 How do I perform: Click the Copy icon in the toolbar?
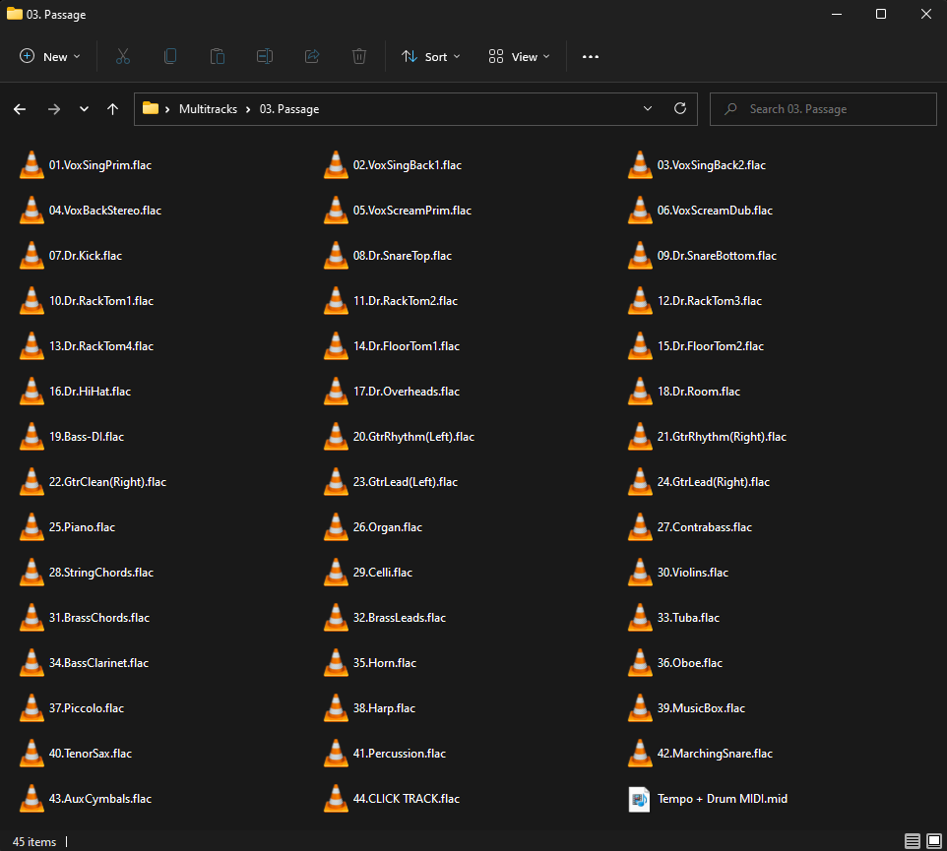169,56
